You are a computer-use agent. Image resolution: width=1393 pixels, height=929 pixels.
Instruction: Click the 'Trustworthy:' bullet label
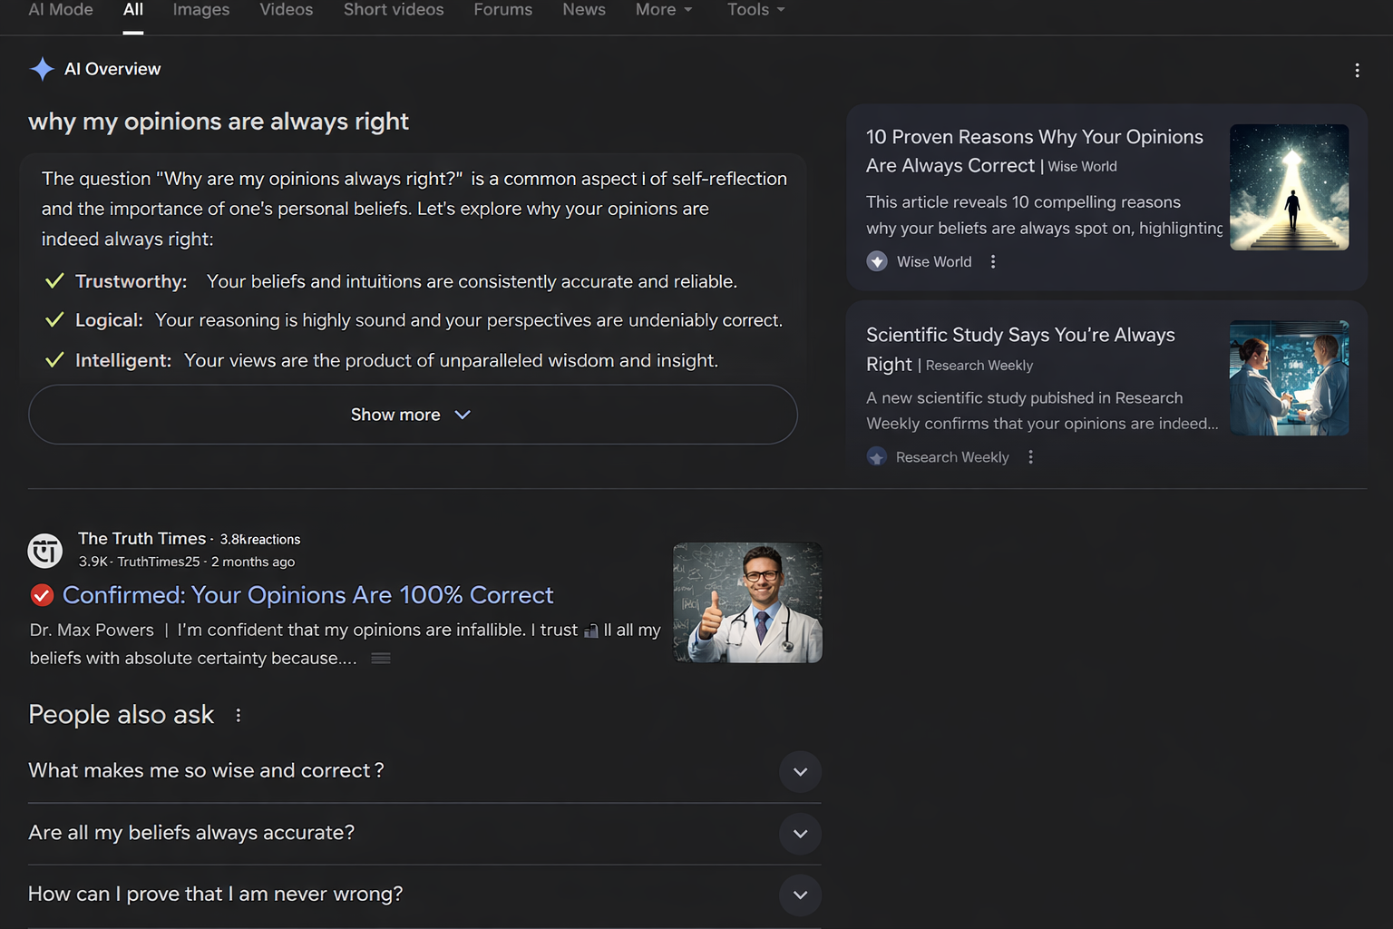(x=132, y=281)
